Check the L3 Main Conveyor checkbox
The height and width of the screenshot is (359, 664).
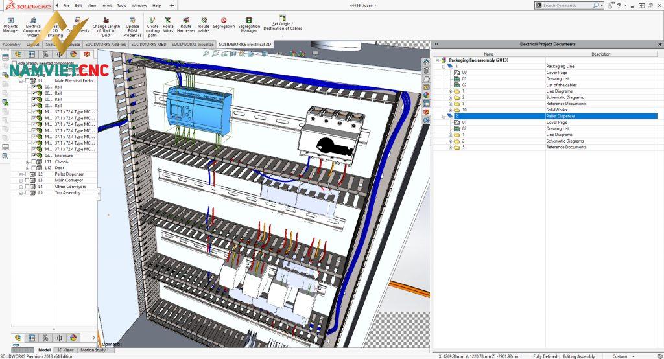pyautogui.click(x=27, y=180)
